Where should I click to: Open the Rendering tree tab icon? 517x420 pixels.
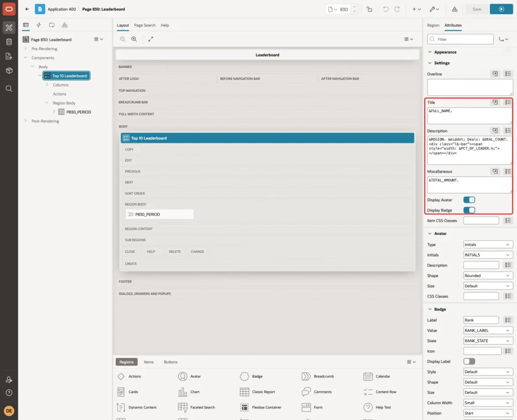(26, 25)
